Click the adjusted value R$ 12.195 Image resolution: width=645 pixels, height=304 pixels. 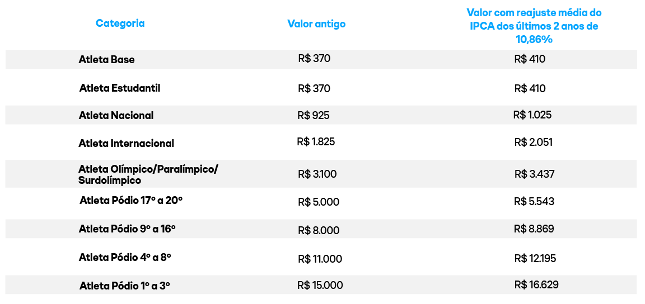point(535,259)
